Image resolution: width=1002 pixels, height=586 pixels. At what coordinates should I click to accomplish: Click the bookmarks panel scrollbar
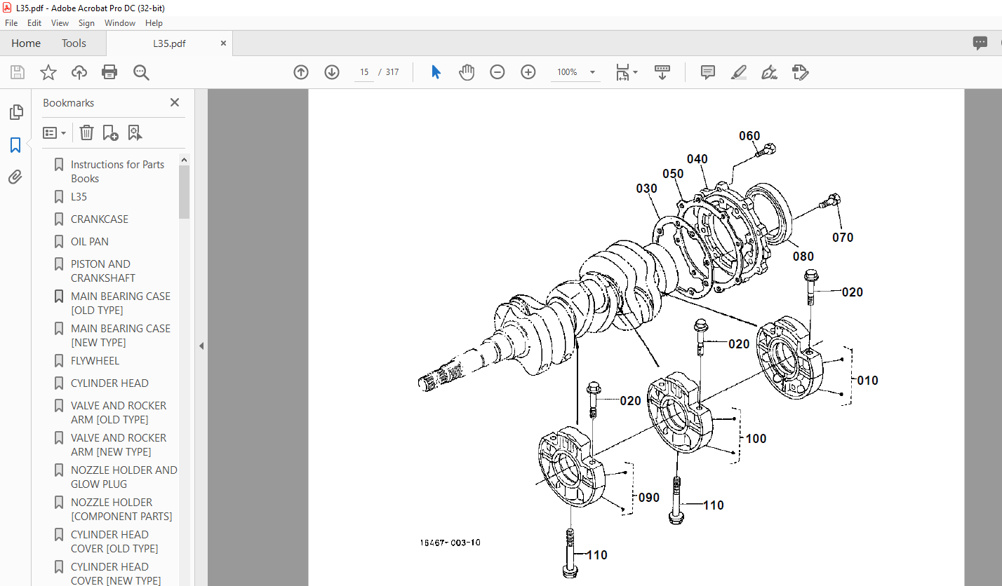pos(184,193)
